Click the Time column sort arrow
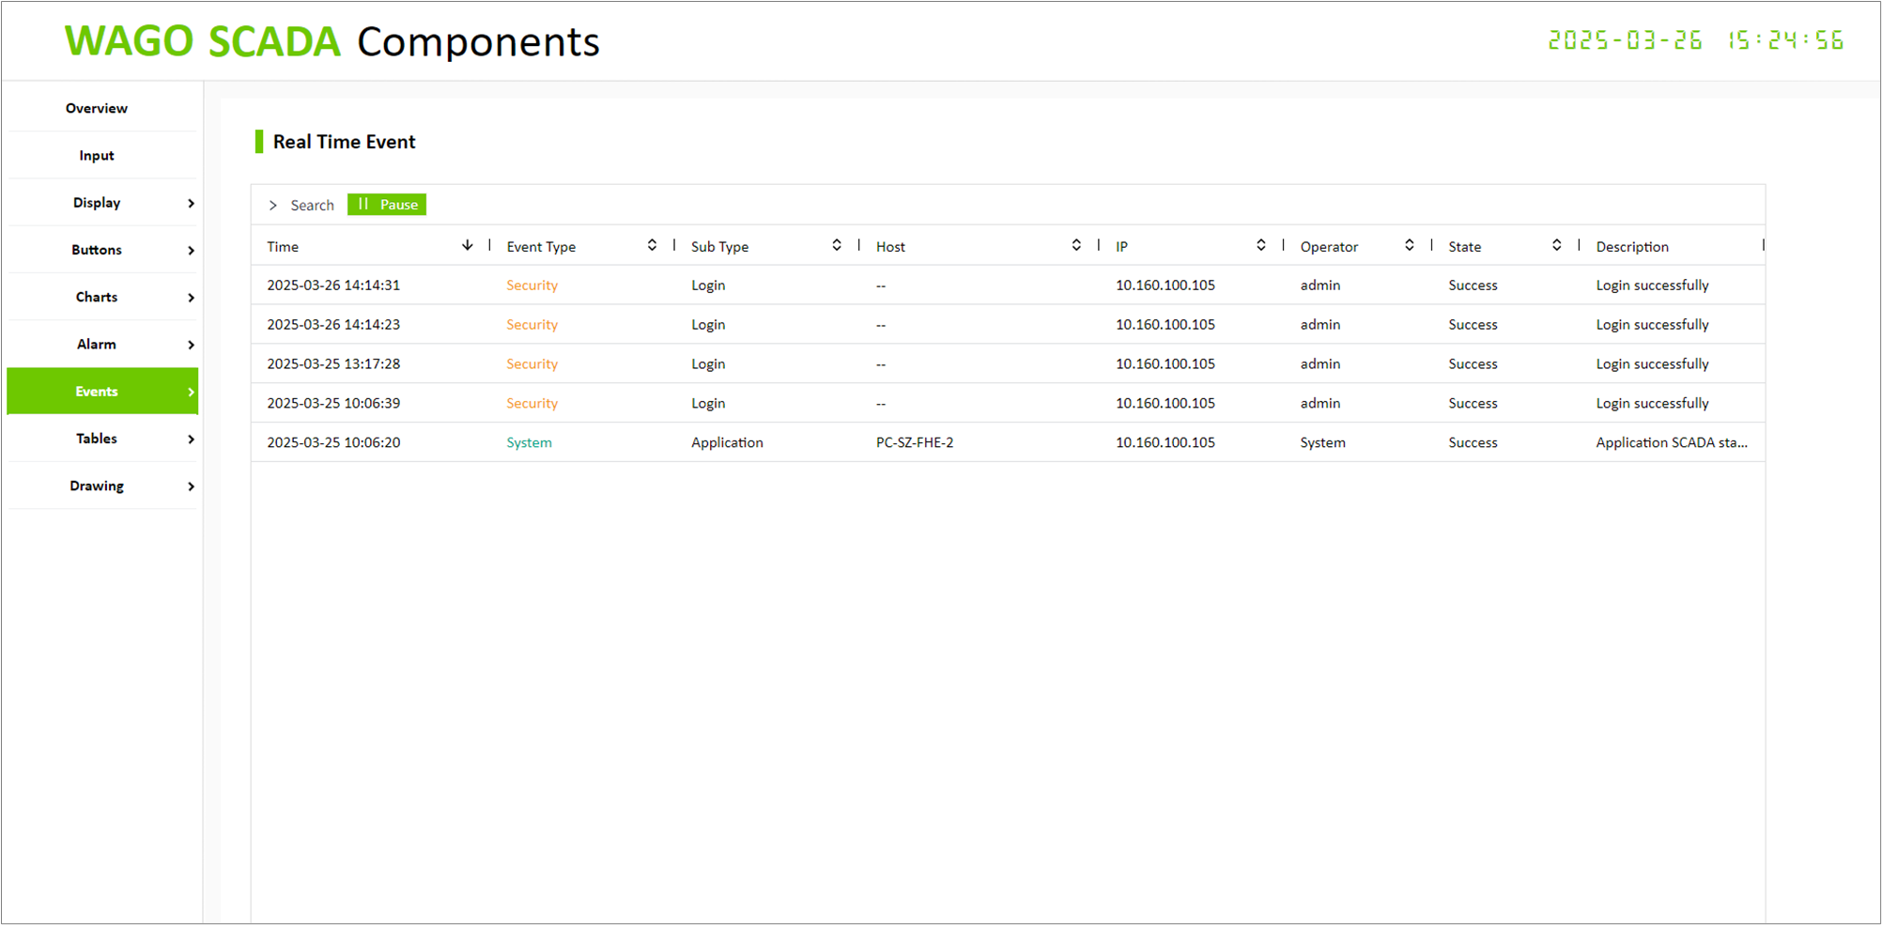Viewport: 1882px width, 925px height. (x=467, y=246)
